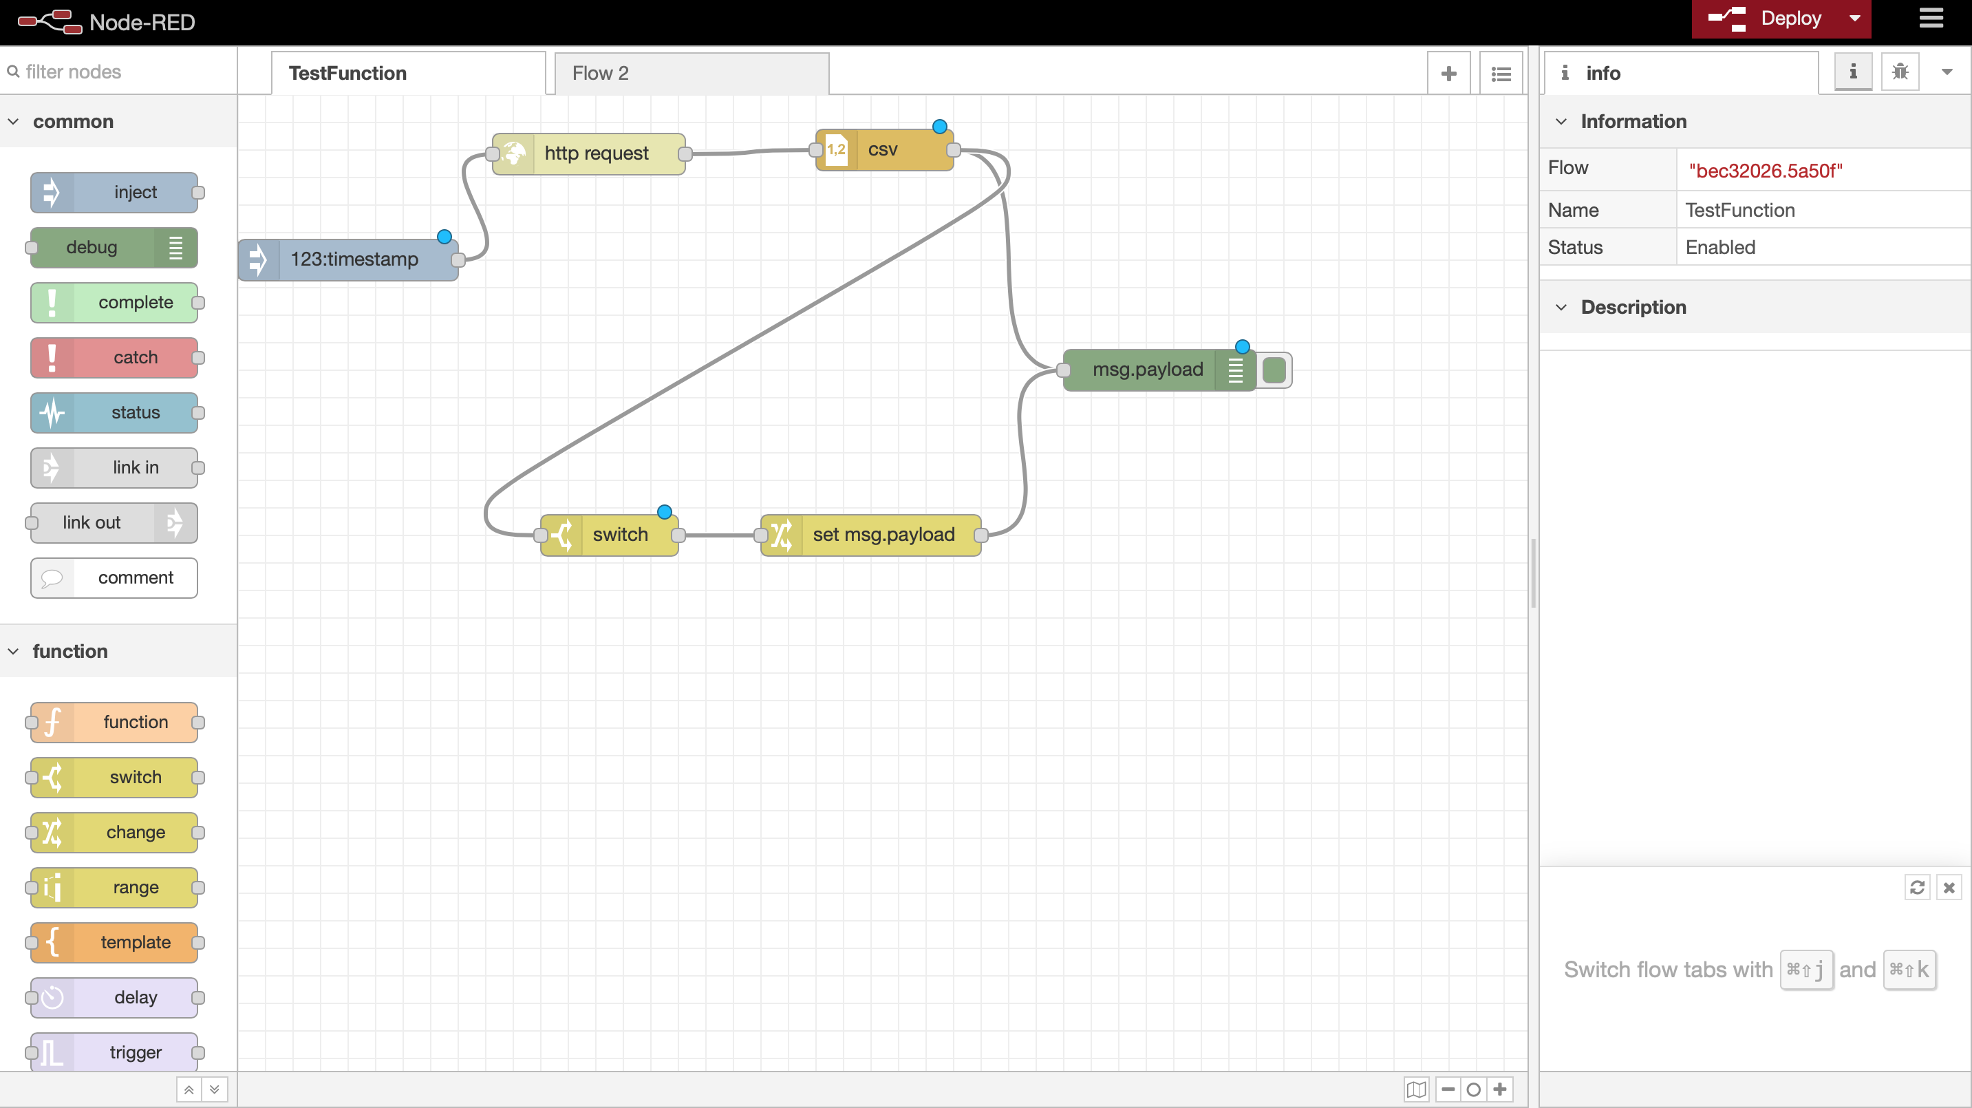
Task: Select the function palette node
Action: 114,722
